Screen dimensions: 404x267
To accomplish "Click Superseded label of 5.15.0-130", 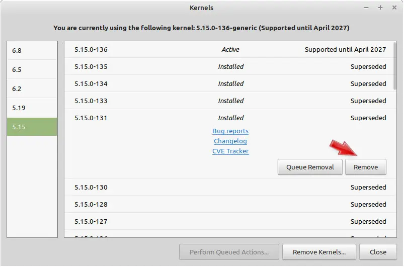I will (368, 187).
